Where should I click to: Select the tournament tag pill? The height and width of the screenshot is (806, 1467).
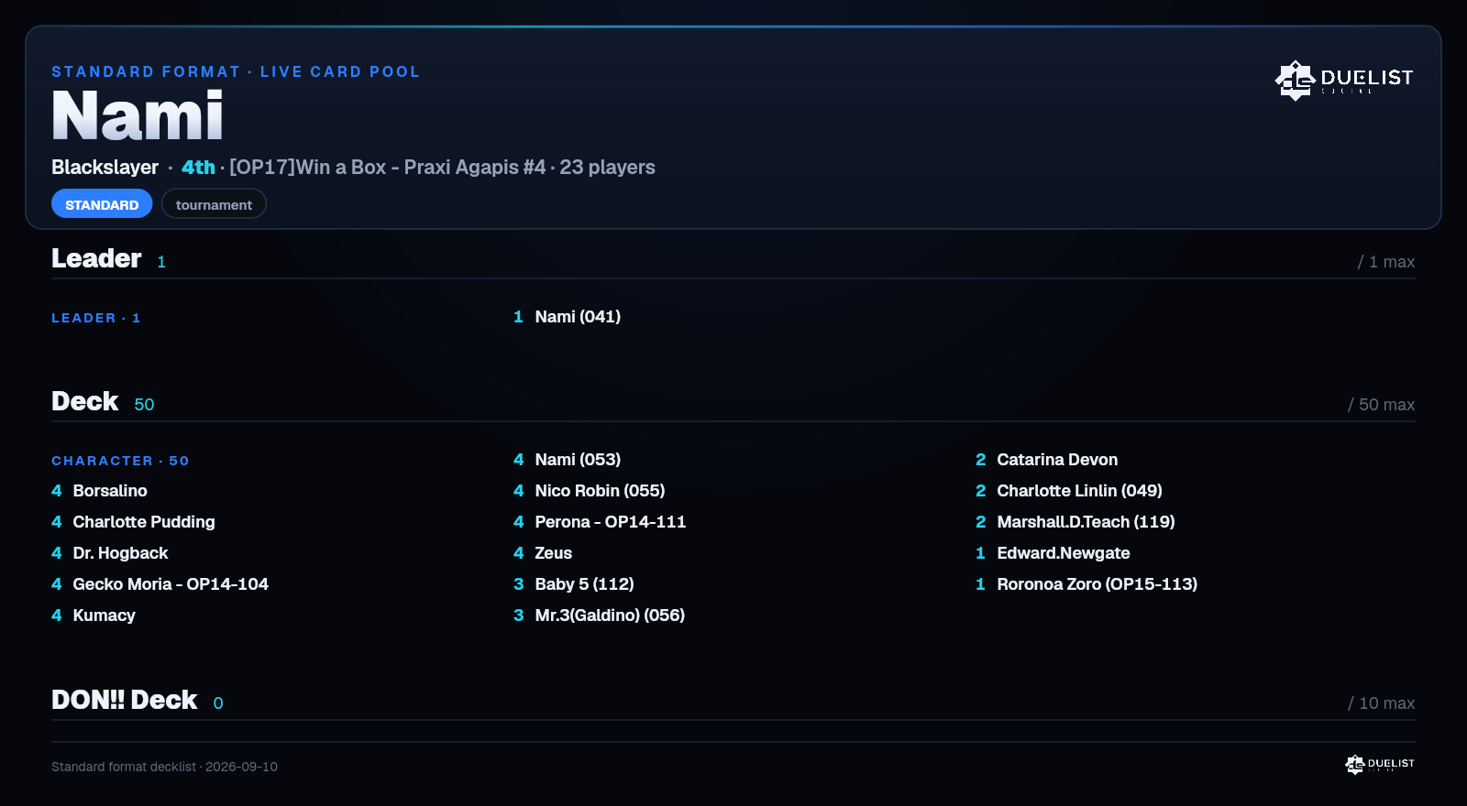pos(214,204)
